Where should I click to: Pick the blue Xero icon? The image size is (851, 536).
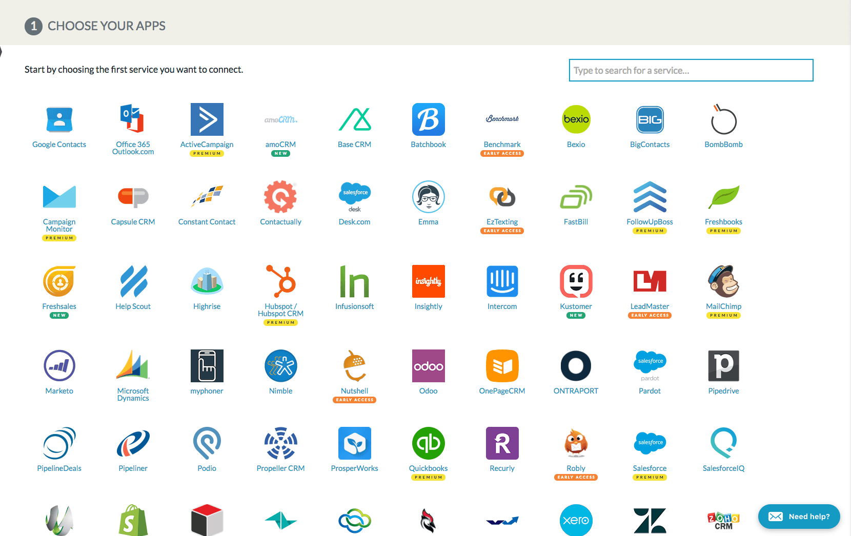point(576,520)
